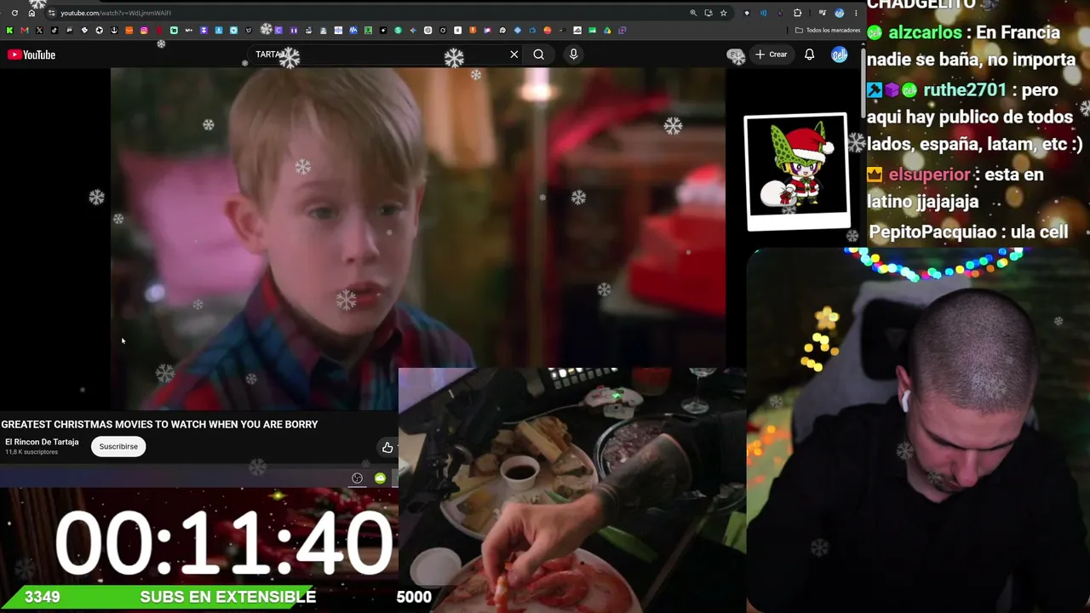Open site information icon beside the URL
Image resolution: width=1090 pixels, height=613 pixels.
pos(51,13)
